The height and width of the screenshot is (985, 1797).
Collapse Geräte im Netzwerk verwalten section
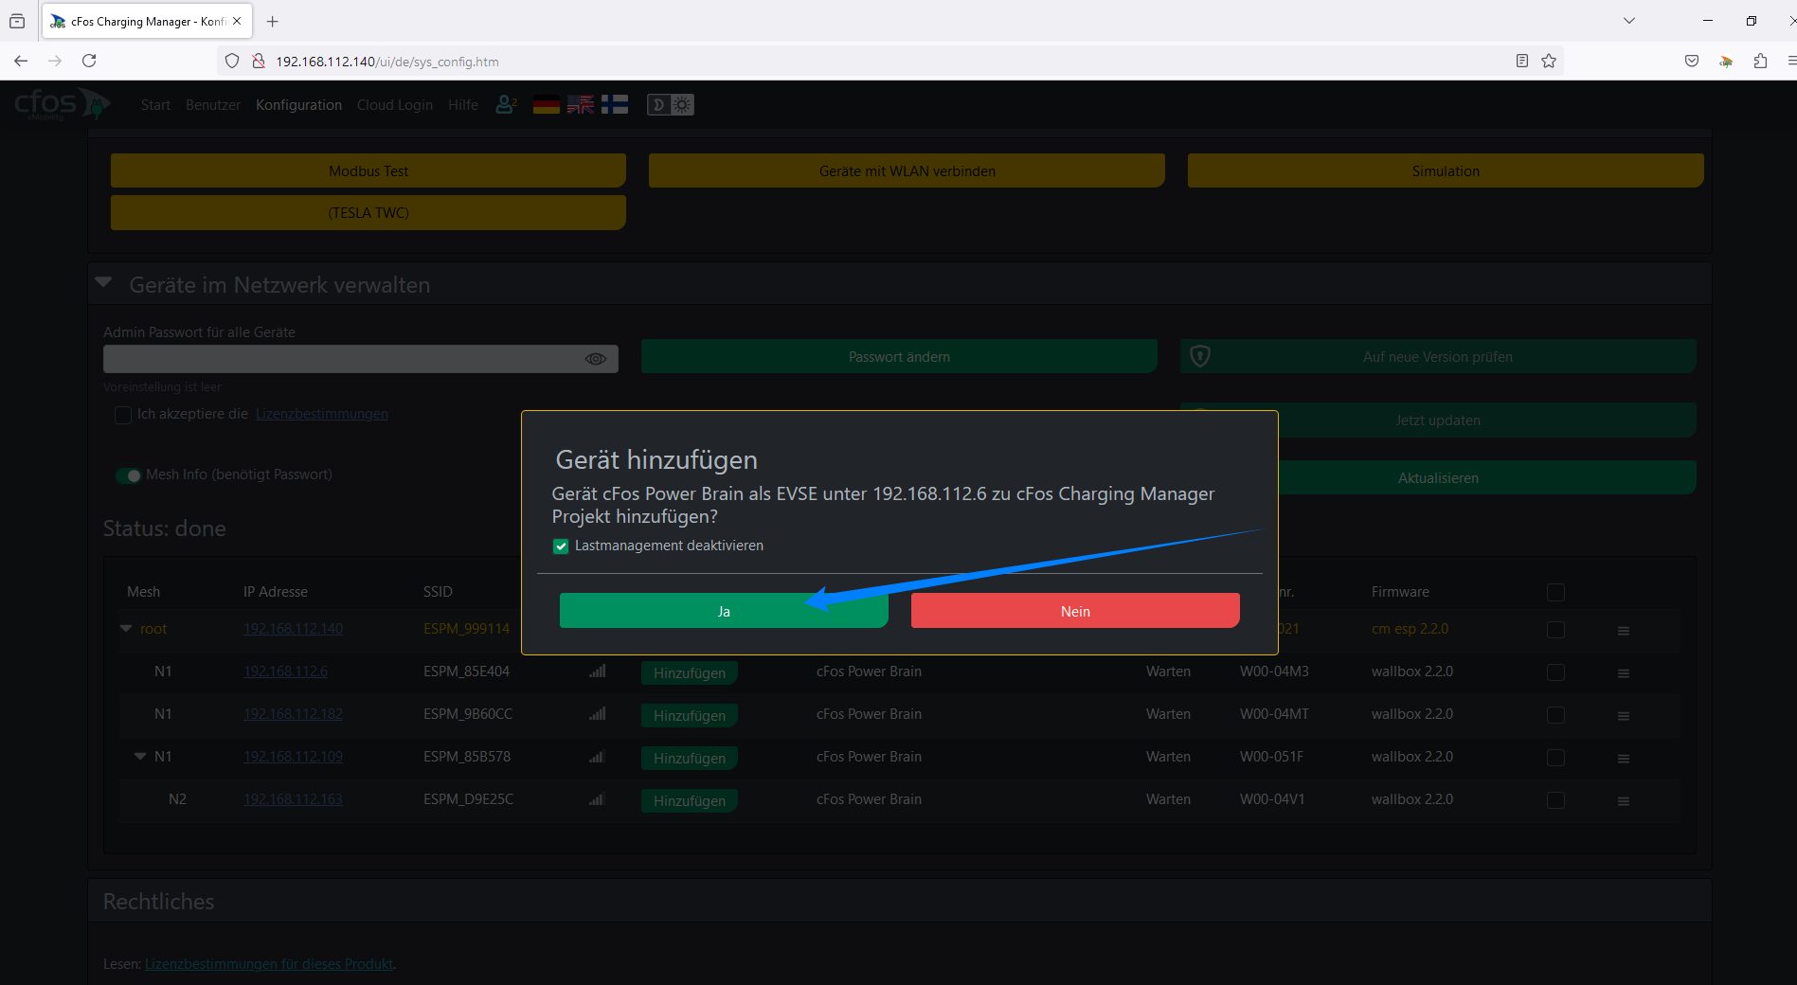pyautogui.click(x=104, y=283)
